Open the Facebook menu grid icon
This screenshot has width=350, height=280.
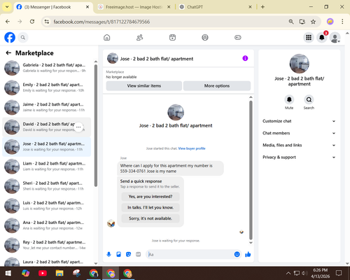coord(309,37)
